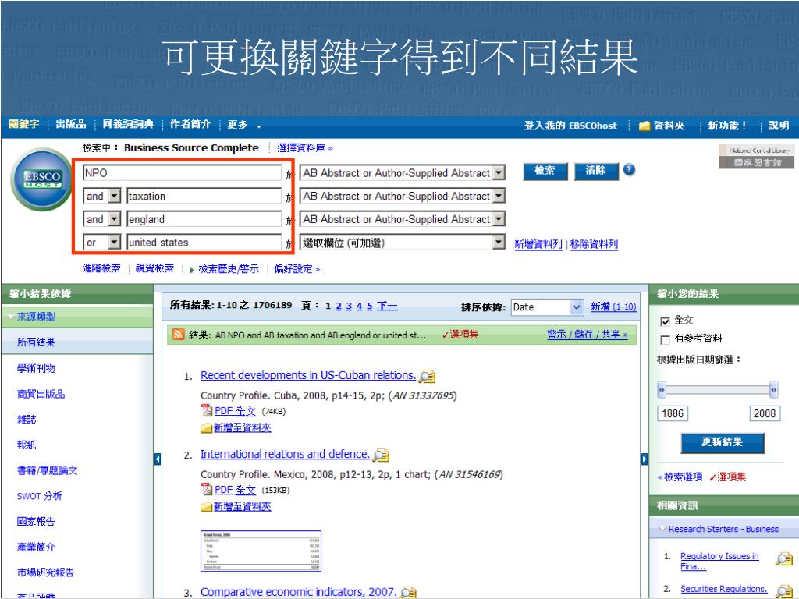
Task: Click the publication date slider track
Action: tap(718, 390)
